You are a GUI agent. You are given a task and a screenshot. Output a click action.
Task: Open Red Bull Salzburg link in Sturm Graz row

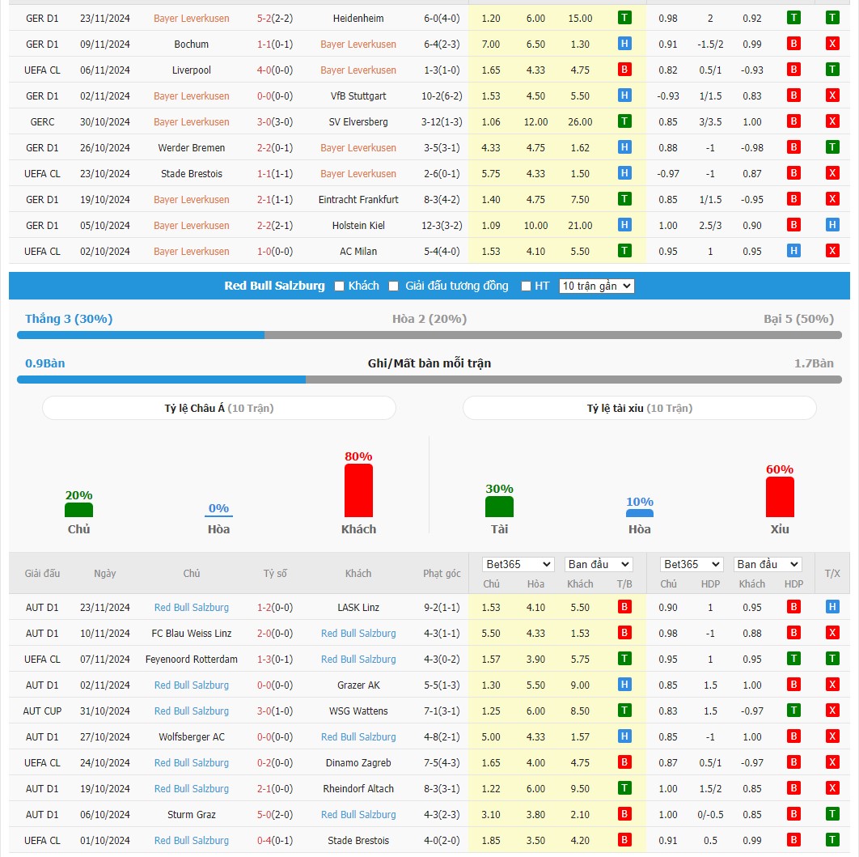point(358,814)
